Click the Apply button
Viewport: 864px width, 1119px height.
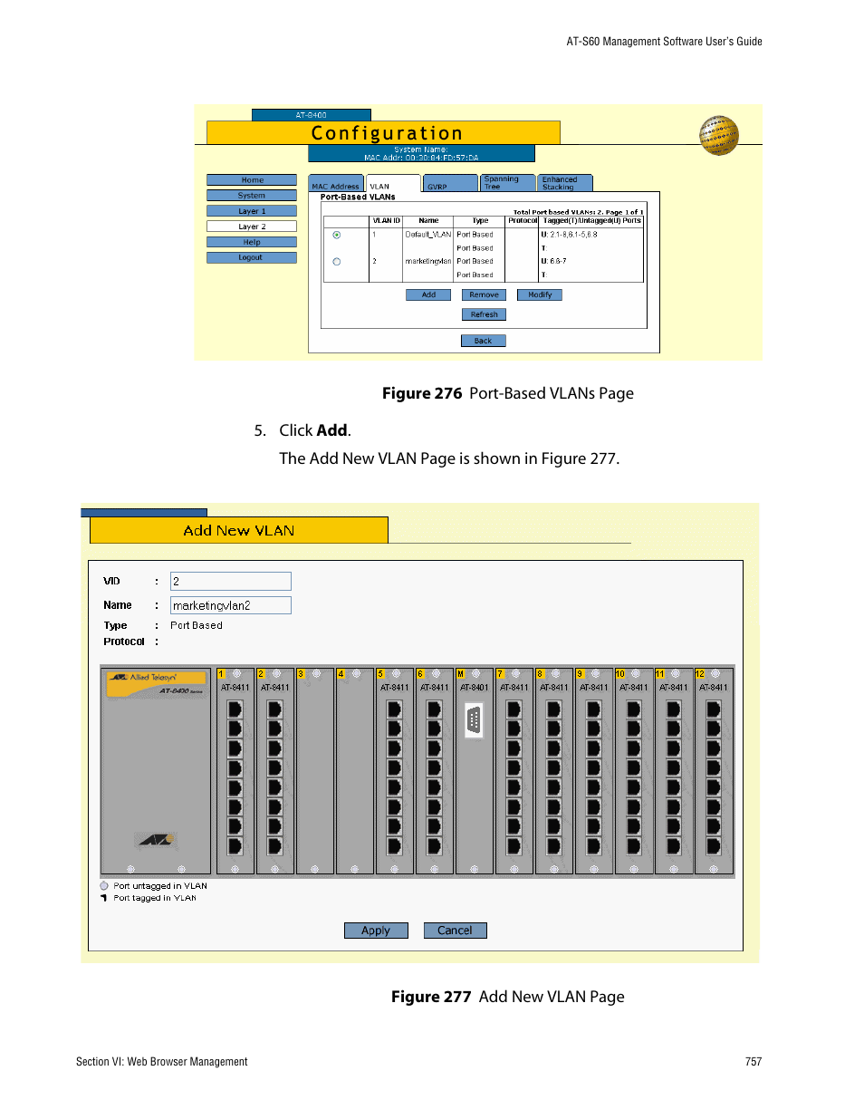tap(376, 931)
